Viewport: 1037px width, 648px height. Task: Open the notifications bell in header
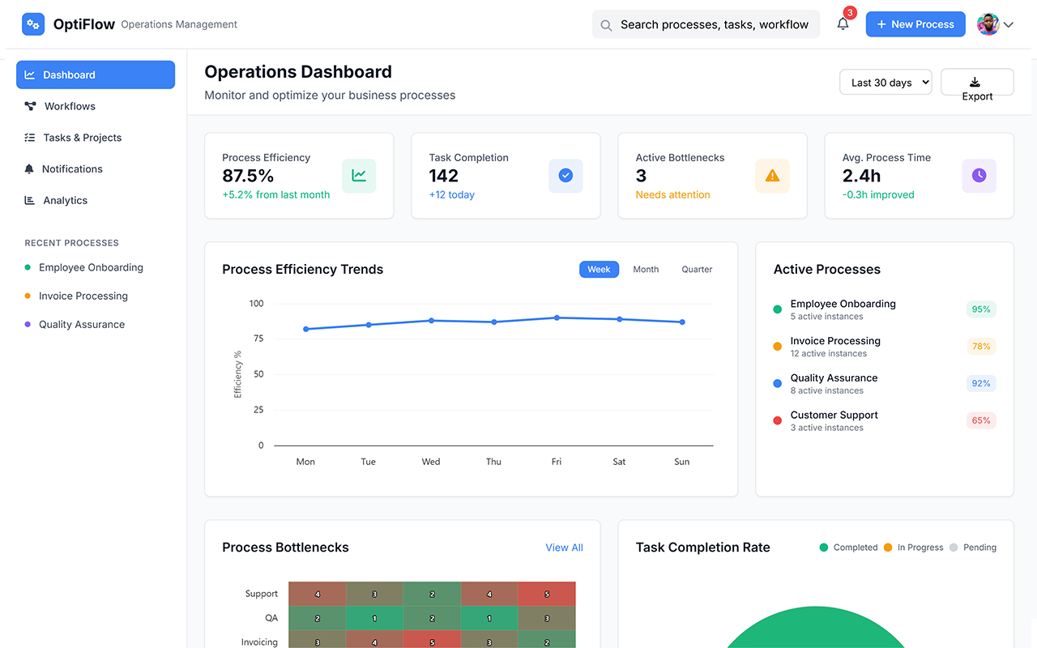coord(843,24)
